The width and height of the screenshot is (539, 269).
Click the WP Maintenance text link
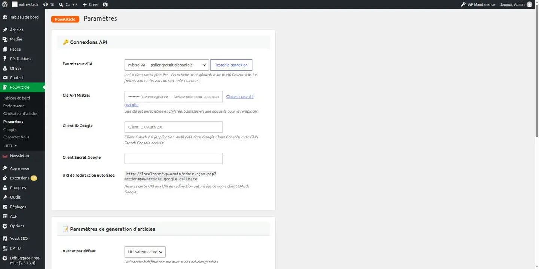481,4
